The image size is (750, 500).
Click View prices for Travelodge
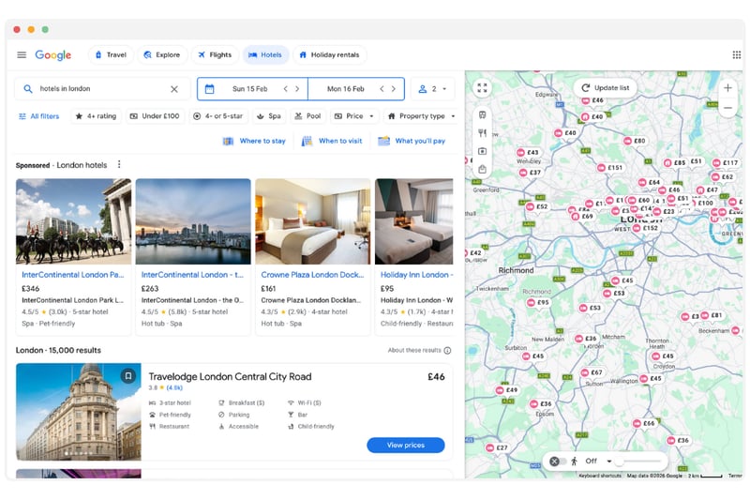[406, 446]
